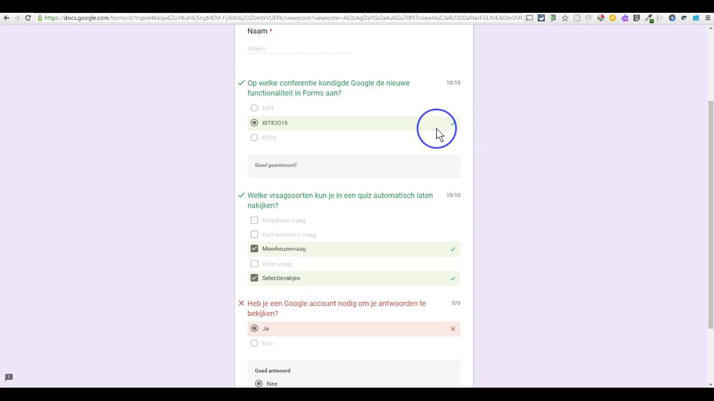Open the purple puzzle piece extension

coord(624,18)
